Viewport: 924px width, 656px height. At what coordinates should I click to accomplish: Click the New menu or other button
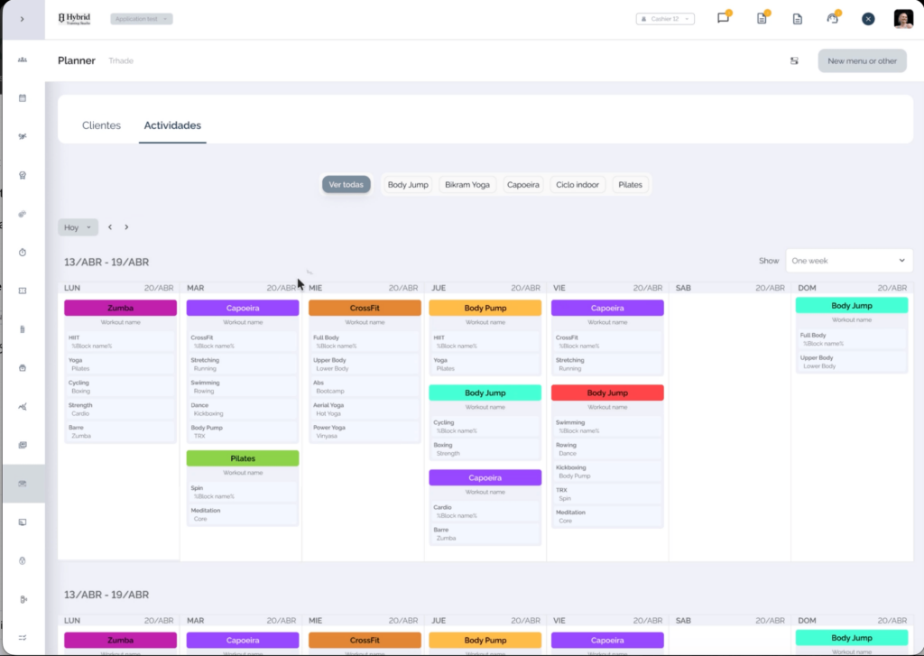click(x=862, y=60)
